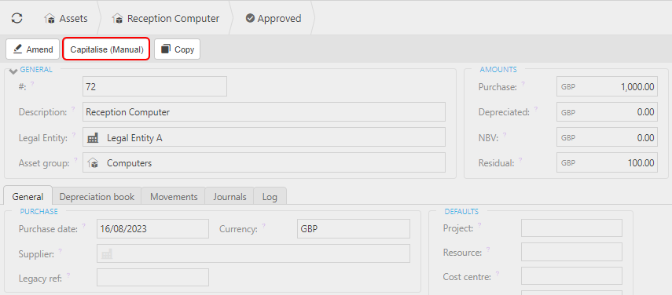
Task: Click the help mark next to Cost centre
Action: (x=498, y=273)
